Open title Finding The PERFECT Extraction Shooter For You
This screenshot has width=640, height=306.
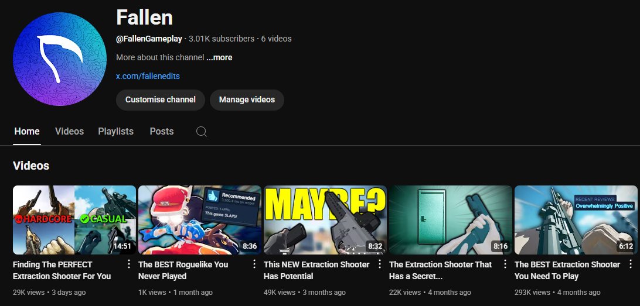[62, 270]
